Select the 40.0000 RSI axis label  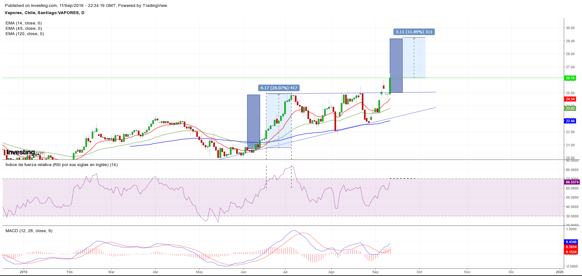click(x=572, y=207)
